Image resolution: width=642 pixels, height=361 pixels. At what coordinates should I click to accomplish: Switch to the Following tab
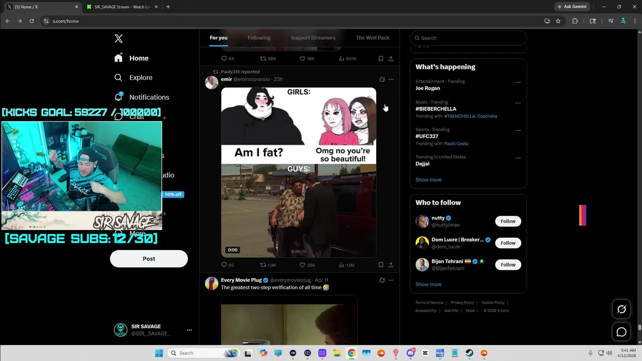pos(259,38)
